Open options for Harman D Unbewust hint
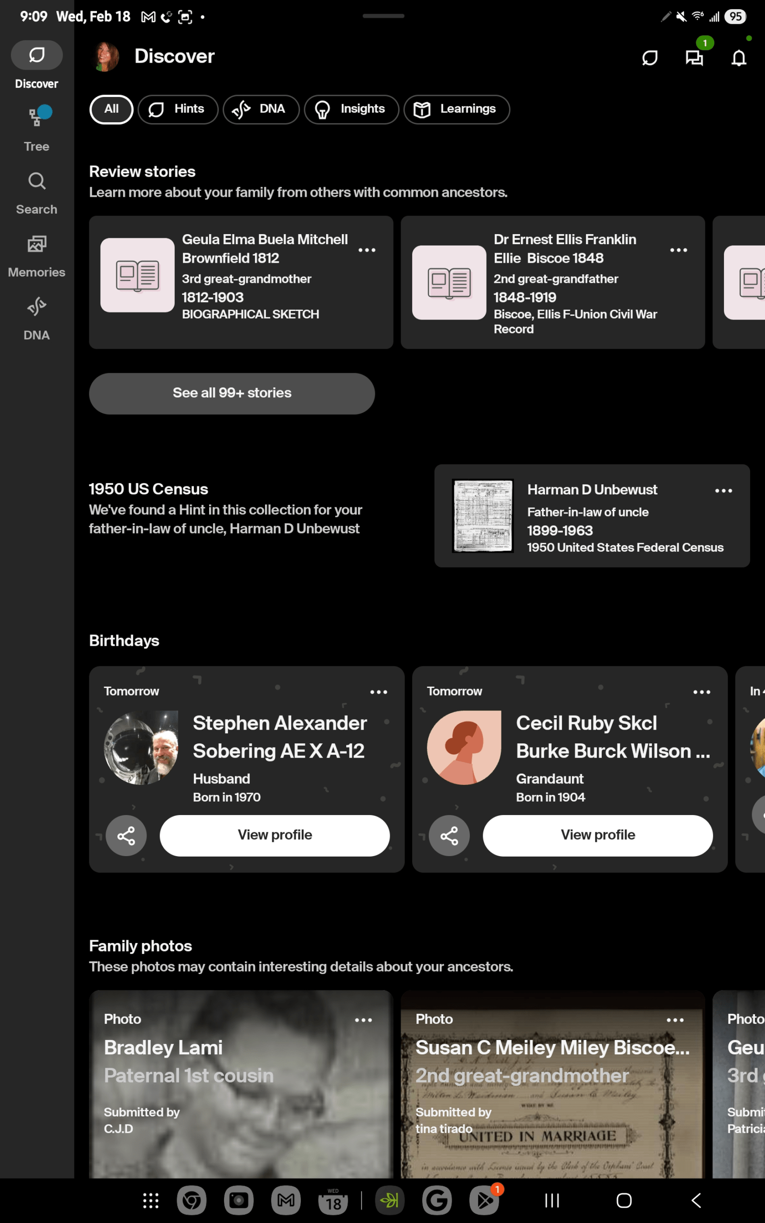The height and width of the screenshot is (1223, 765). 723,491
